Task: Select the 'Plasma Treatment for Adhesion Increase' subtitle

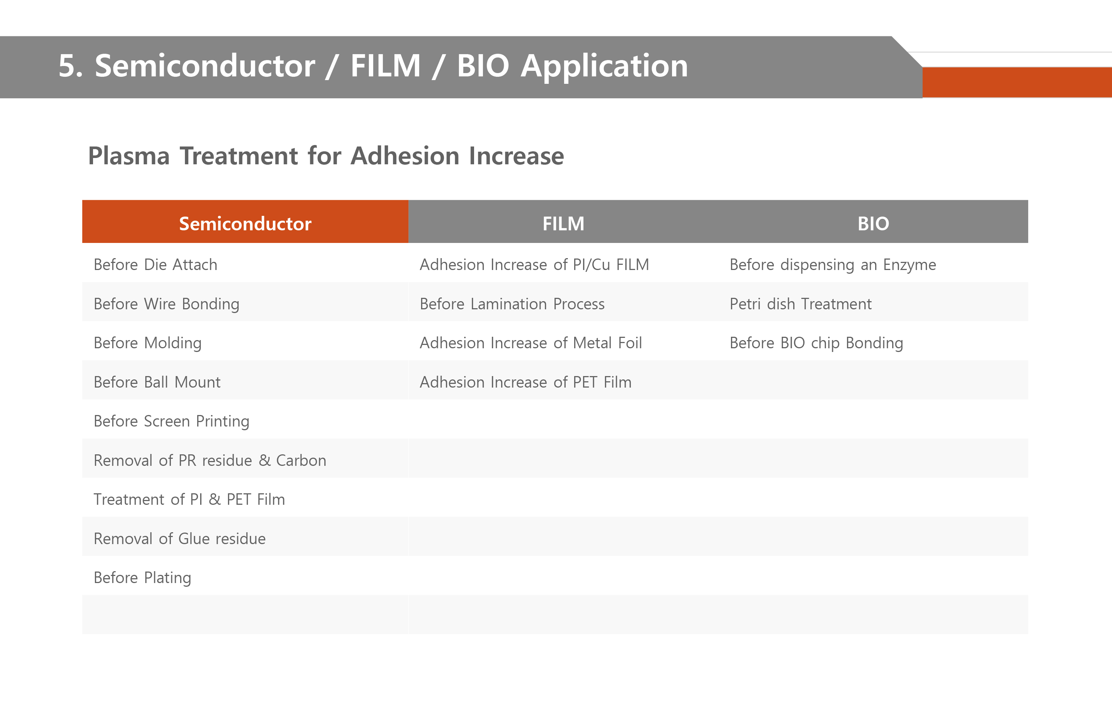Action: point(326,156)
